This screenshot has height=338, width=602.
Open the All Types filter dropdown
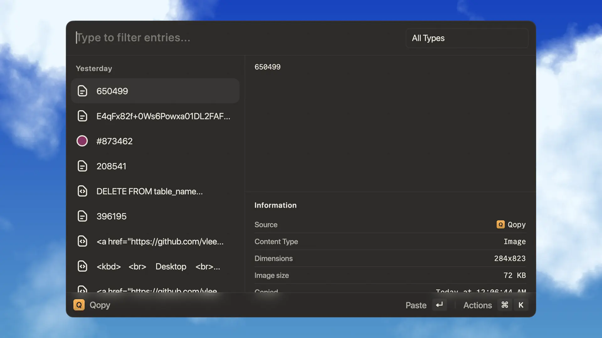tap(467, 38)
